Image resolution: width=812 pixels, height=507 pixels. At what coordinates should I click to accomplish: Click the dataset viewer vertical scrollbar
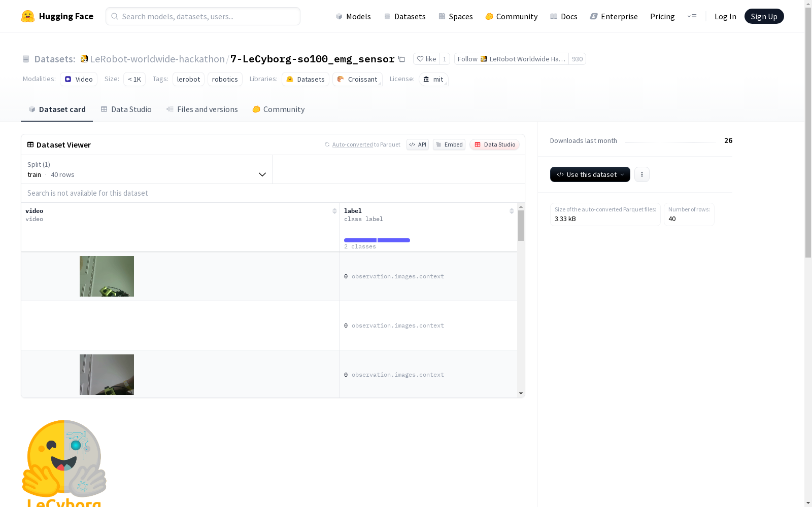click(521, 226)
